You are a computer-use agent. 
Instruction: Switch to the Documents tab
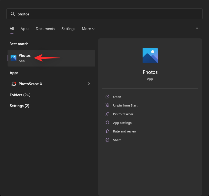pos(45,29)
